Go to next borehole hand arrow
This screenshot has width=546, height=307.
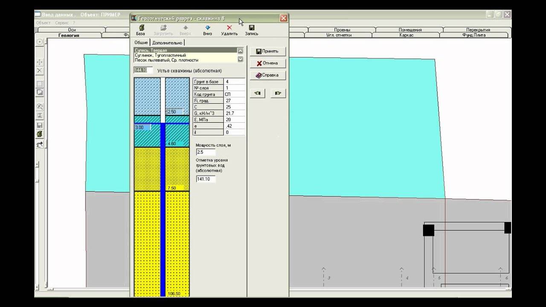(278, 93)
